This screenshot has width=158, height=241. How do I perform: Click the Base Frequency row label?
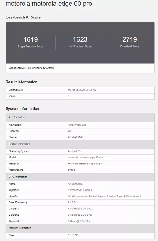click(18, 202)
